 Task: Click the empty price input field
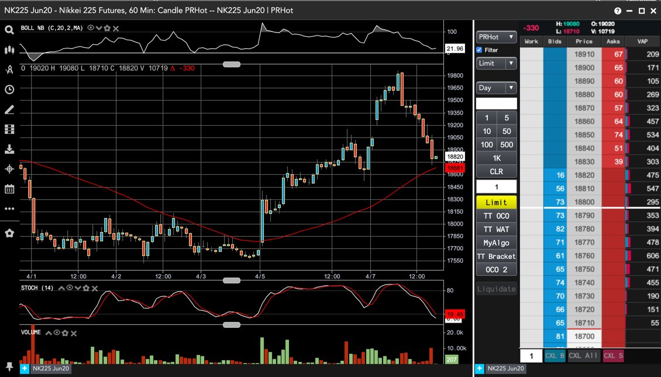pos(496,103)
